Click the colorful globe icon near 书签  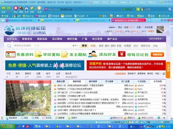click(x=164, y=74)
